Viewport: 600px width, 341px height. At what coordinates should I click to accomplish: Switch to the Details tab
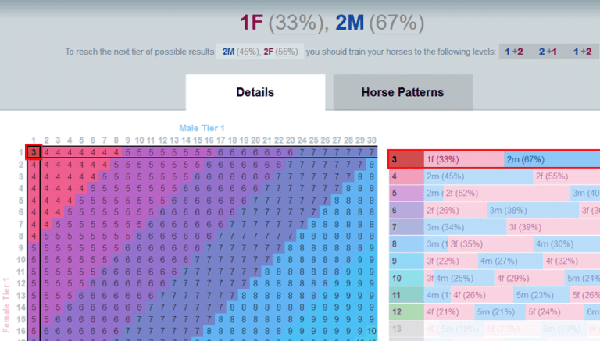pyautogui.click(x=255, y=92)
